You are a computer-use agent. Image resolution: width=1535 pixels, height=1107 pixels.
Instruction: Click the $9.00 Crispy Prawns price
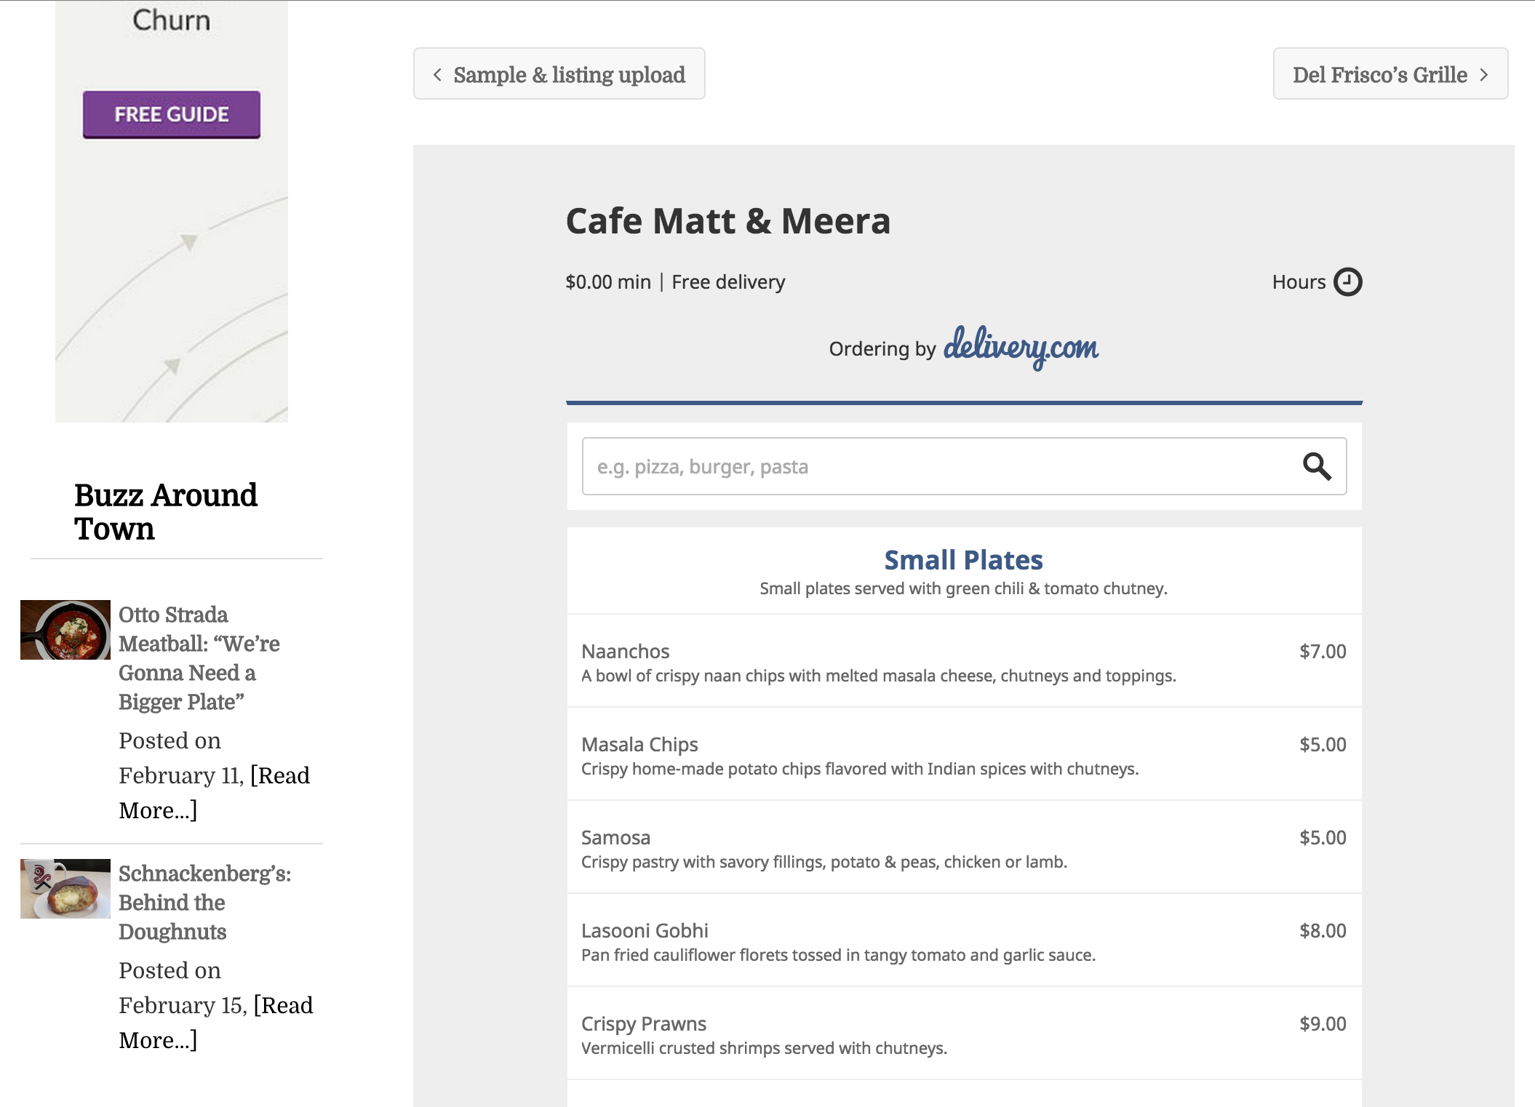(1323, 1024)
